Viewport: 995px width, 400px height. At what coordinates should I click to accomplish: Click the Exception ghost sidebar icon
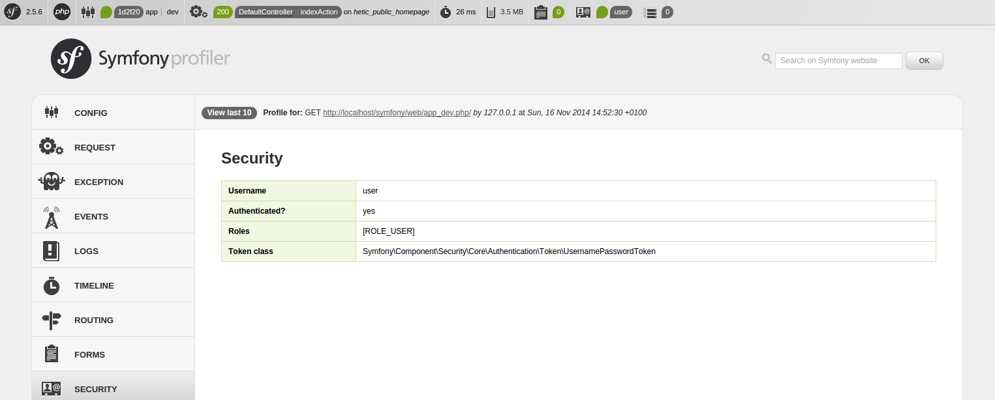click(52, 181)
